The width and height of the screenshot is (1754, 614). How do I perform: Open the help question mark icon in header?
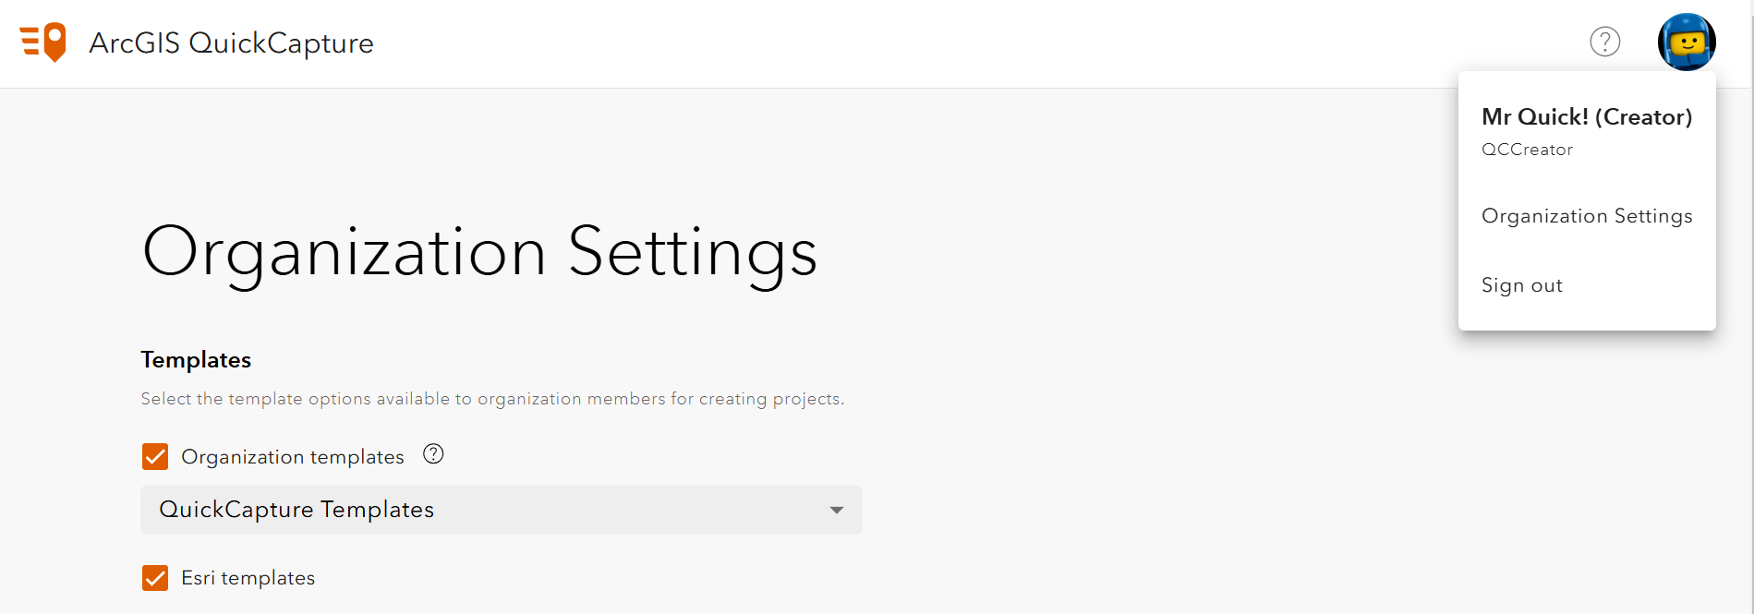[x=1605, y=42]
